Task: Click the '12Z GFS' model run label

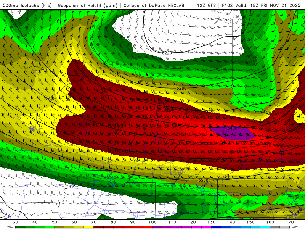Action: [206, 6]
